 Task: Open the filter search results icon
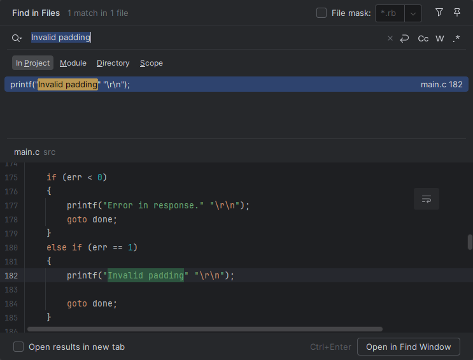pos(439,13)
